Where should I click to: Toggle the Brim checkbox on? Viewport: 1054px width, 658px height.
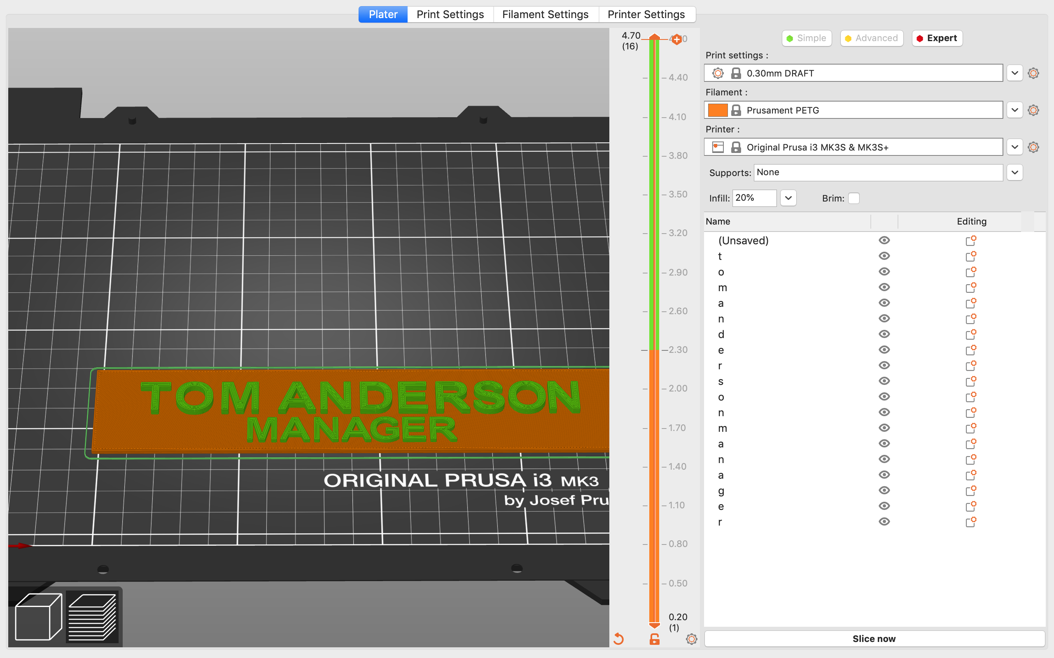click(x=853, y=198)
